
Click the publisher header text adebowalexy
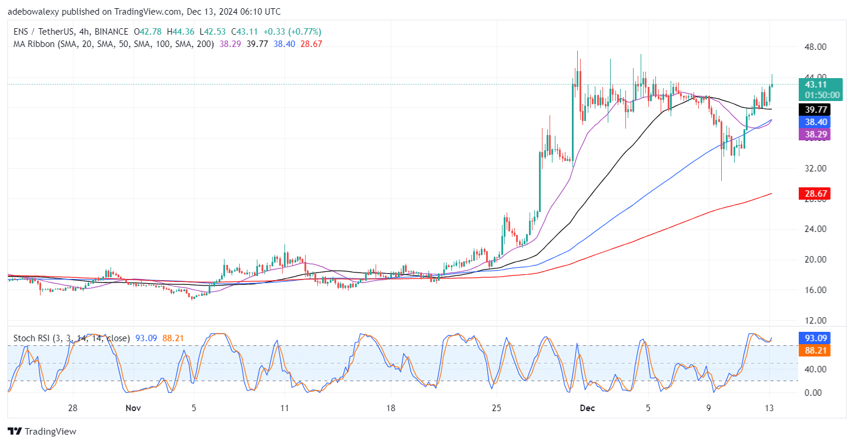click(34, 12)
